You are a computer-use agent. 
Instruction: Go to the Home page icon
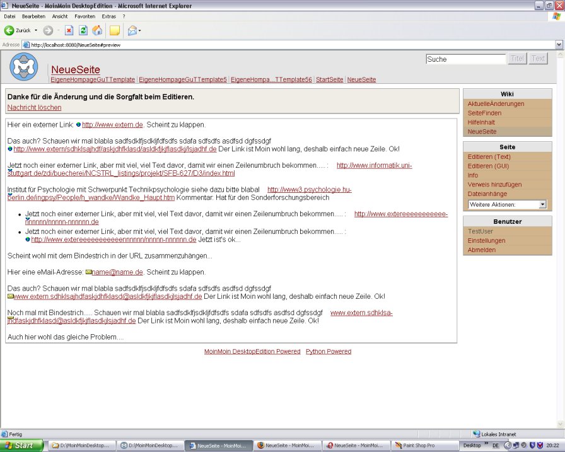click(97, 30)
